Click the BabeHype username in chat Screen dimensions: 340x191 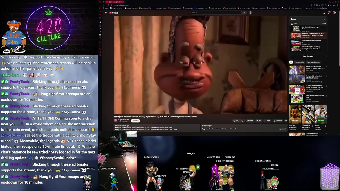pos(10,75)
